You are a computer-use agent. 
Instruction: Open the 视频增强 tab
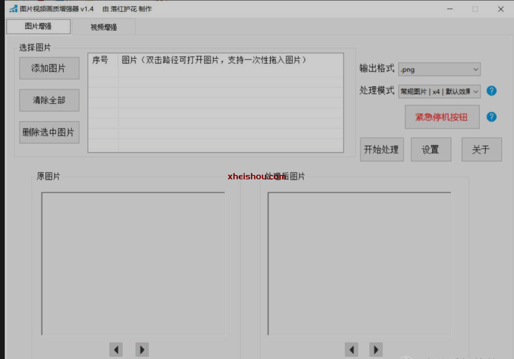(x=104, y=27)
